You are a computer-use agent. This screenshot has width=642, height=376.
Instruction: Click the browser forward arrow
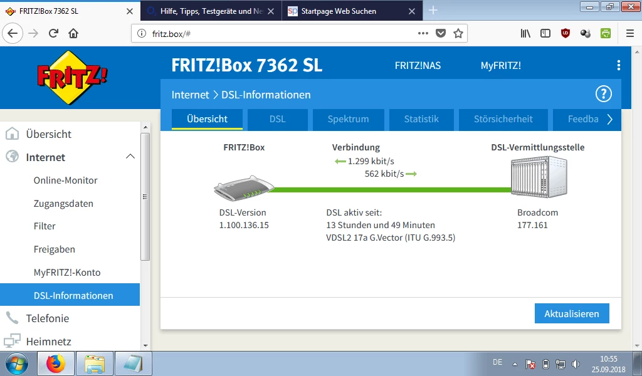(33, 34)
